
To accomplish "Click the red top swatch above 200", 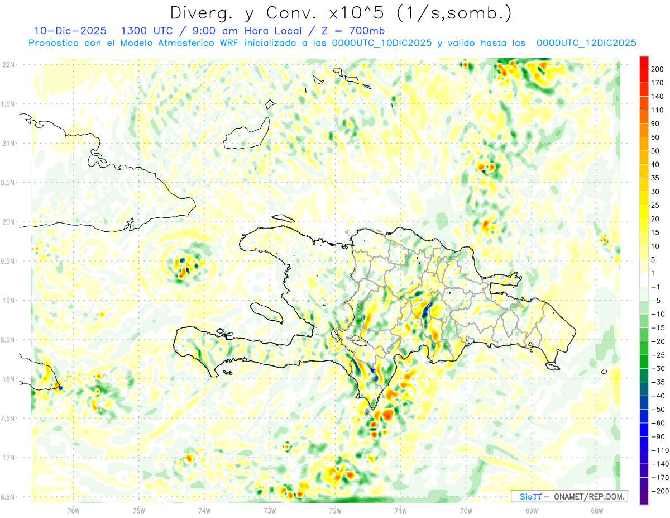I will point(644,63).
